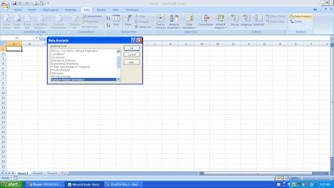Select Covariance in Analysis Tools list
Image resolution: width=334 pixels, height=188 pixels.
[x=83, y=57]
